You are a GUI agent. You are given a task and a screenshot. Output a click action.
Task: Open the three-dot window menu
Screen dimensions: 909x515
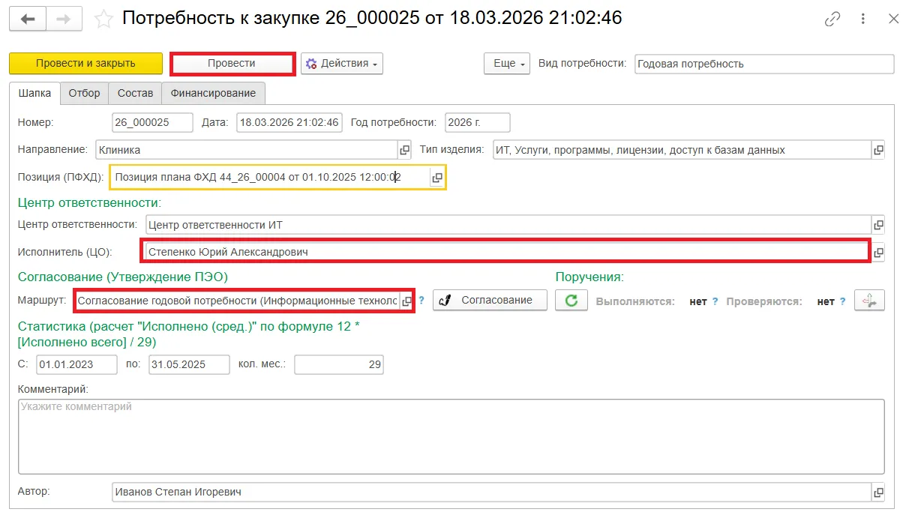864,19
